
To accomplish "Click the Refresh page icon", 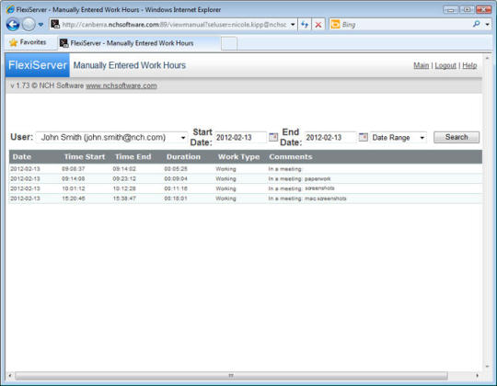I will point(305,25).
